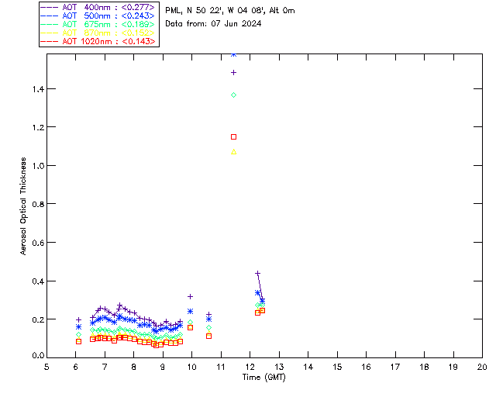
Task: Click the purple plus point at hour 10
Action: tap(190, 297)
